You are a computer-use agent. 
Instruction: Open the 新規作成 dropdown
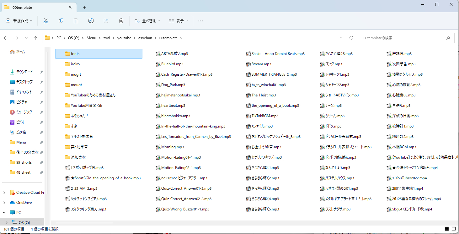(19, 21)
